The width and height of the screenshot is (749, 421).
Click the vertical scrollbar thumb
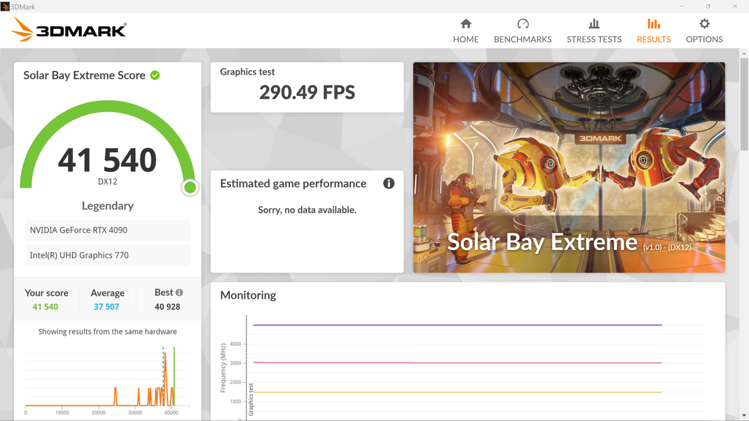744,104
